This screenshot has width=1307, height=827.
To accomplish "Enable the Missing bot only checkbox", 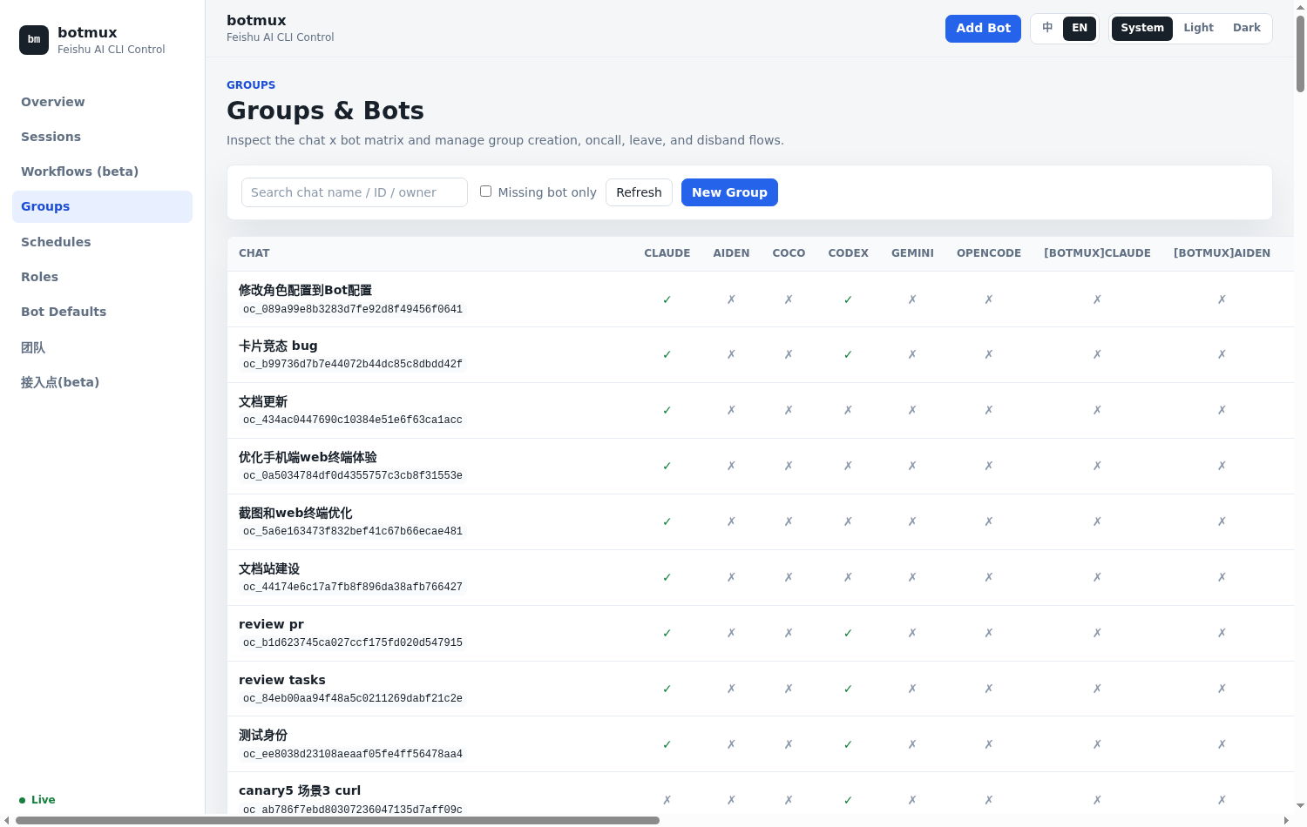I will coord(486,192).
